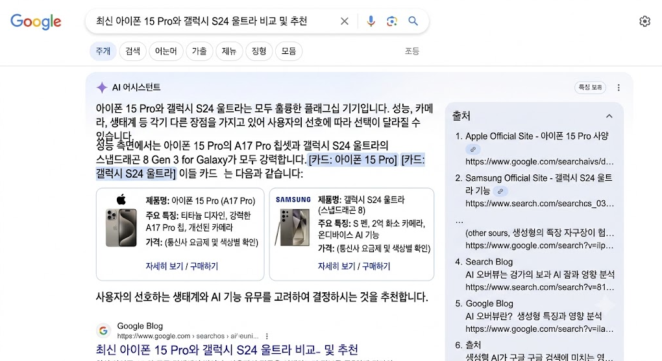662x361 pixels.
Task: Select the 가출 tab
Action: point(199,51)
